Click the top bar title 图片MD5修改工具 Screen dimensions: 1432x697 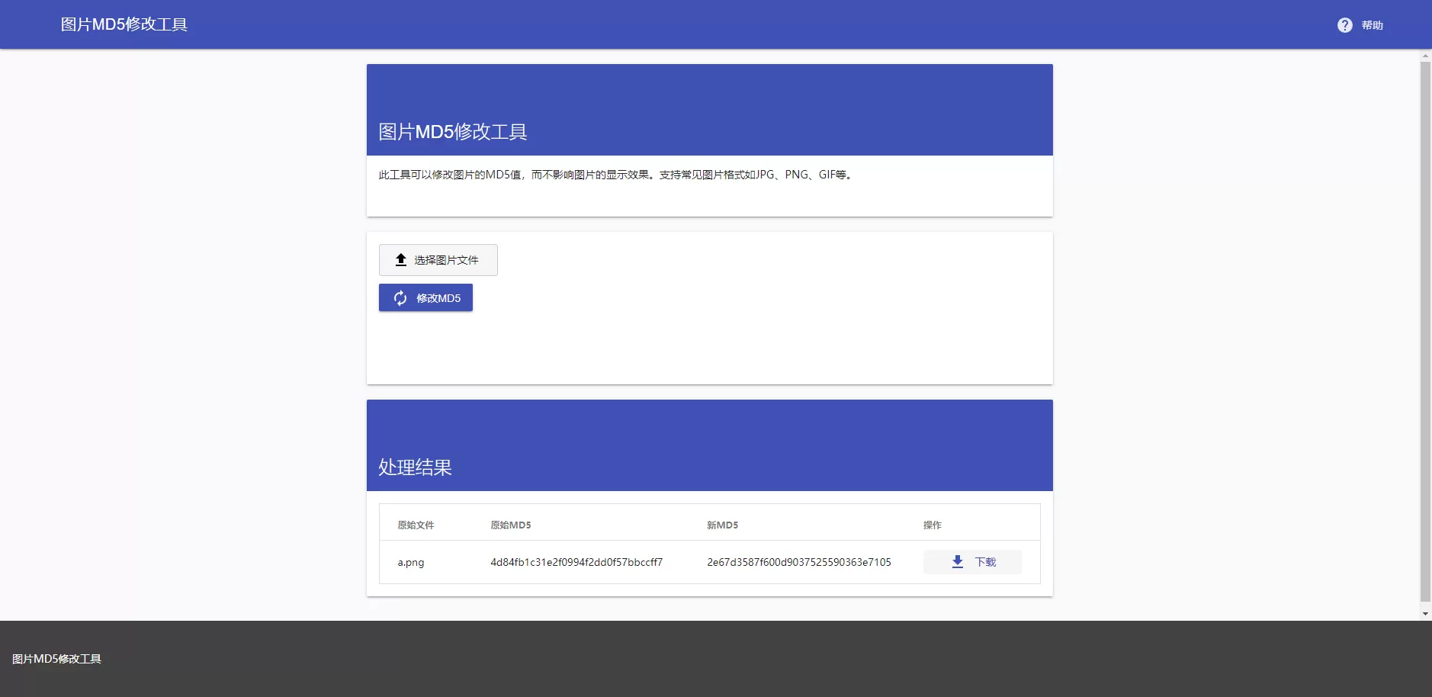[124, 24]
